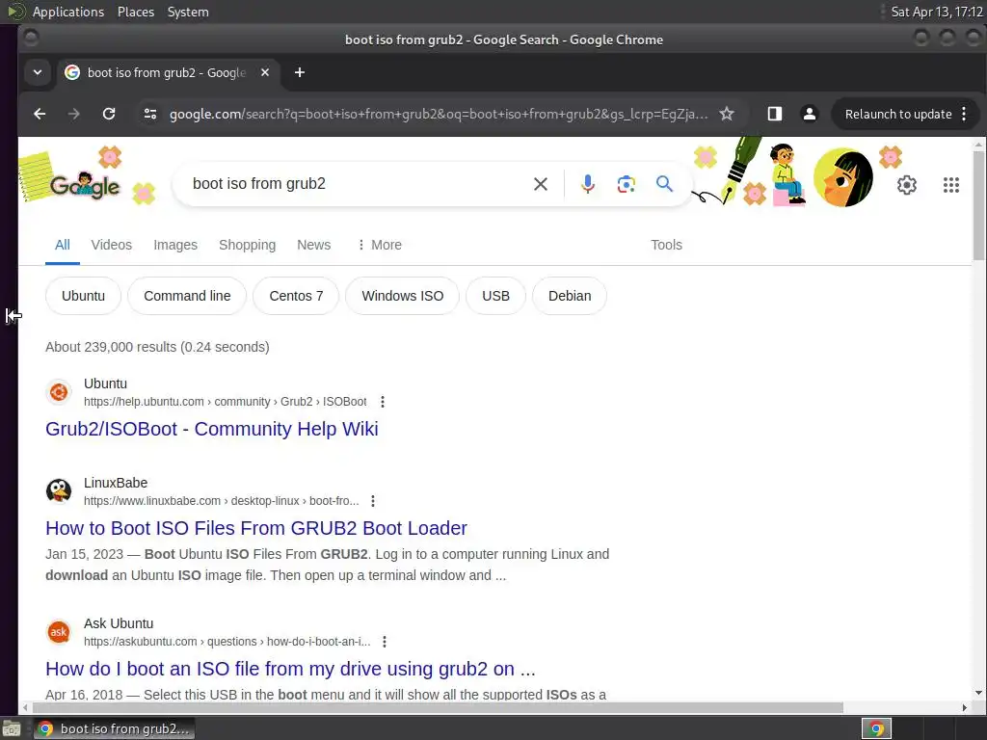Click 'About 239,000 results' text
The image size is (987, 740).
click(x=157, y=347)
